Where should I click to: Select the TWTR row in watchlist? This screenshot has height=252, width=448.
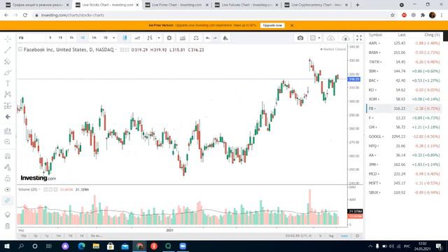click(x=404, y=62)
